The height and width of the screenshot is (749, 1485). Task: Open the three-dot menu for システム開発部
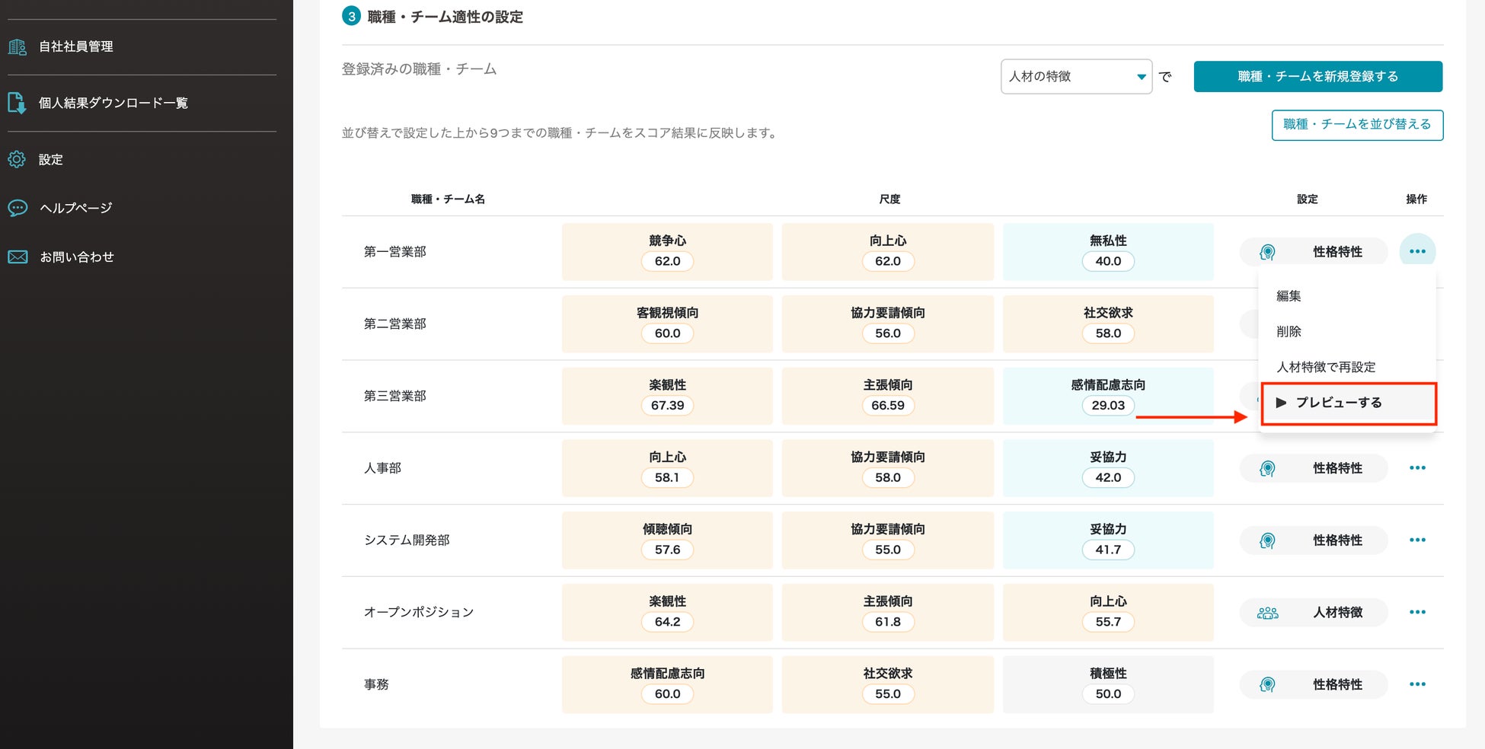click(x=1416, y=540)
